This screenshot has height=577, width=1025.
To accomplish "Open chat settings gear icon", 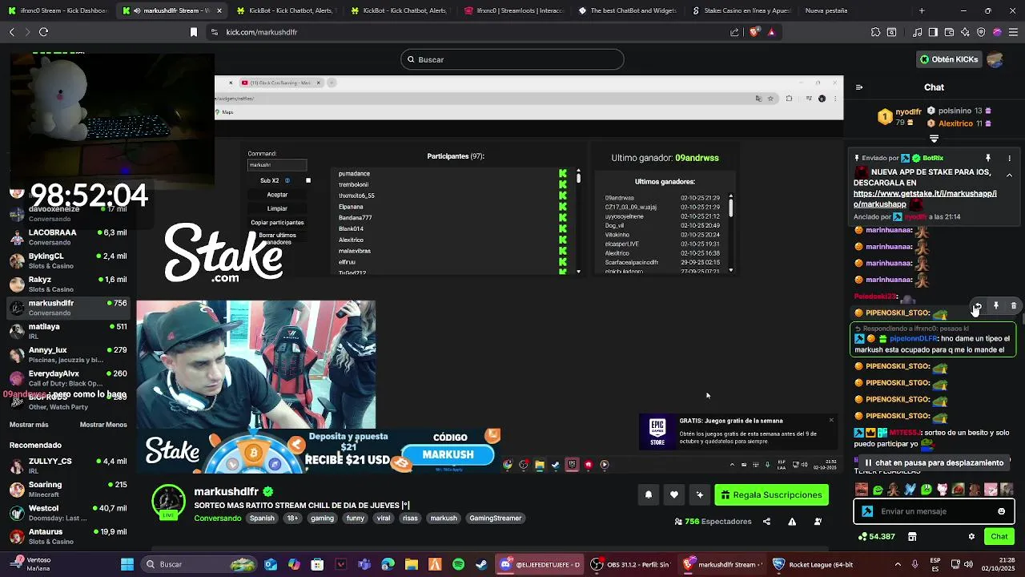I will (x=971, y=537).
